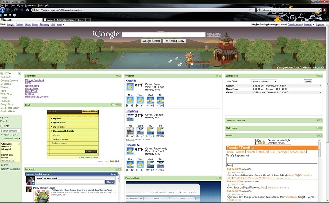Screen dimensions: 329x203
Task: Click the I'm Feeling Lucky button
Action: (174, 41)
